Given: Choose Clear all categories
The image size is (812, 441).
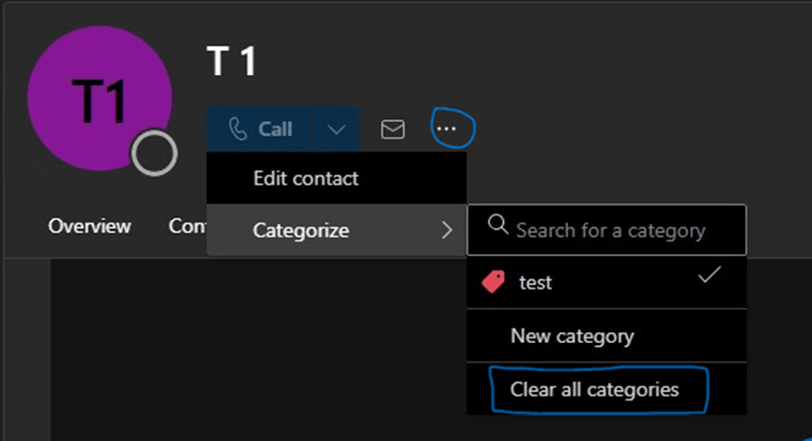Looking at the screenshot, I should coord(594,389).
